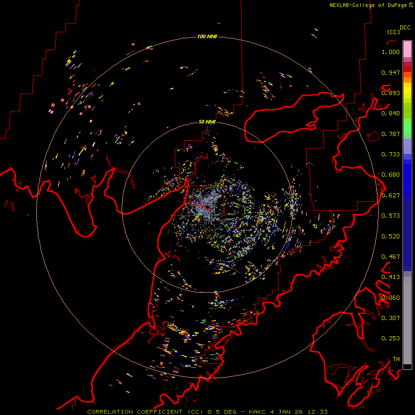Click the 0.680 legend value
The width and height of the screenshot is (415, 415).
pos(391,175)
